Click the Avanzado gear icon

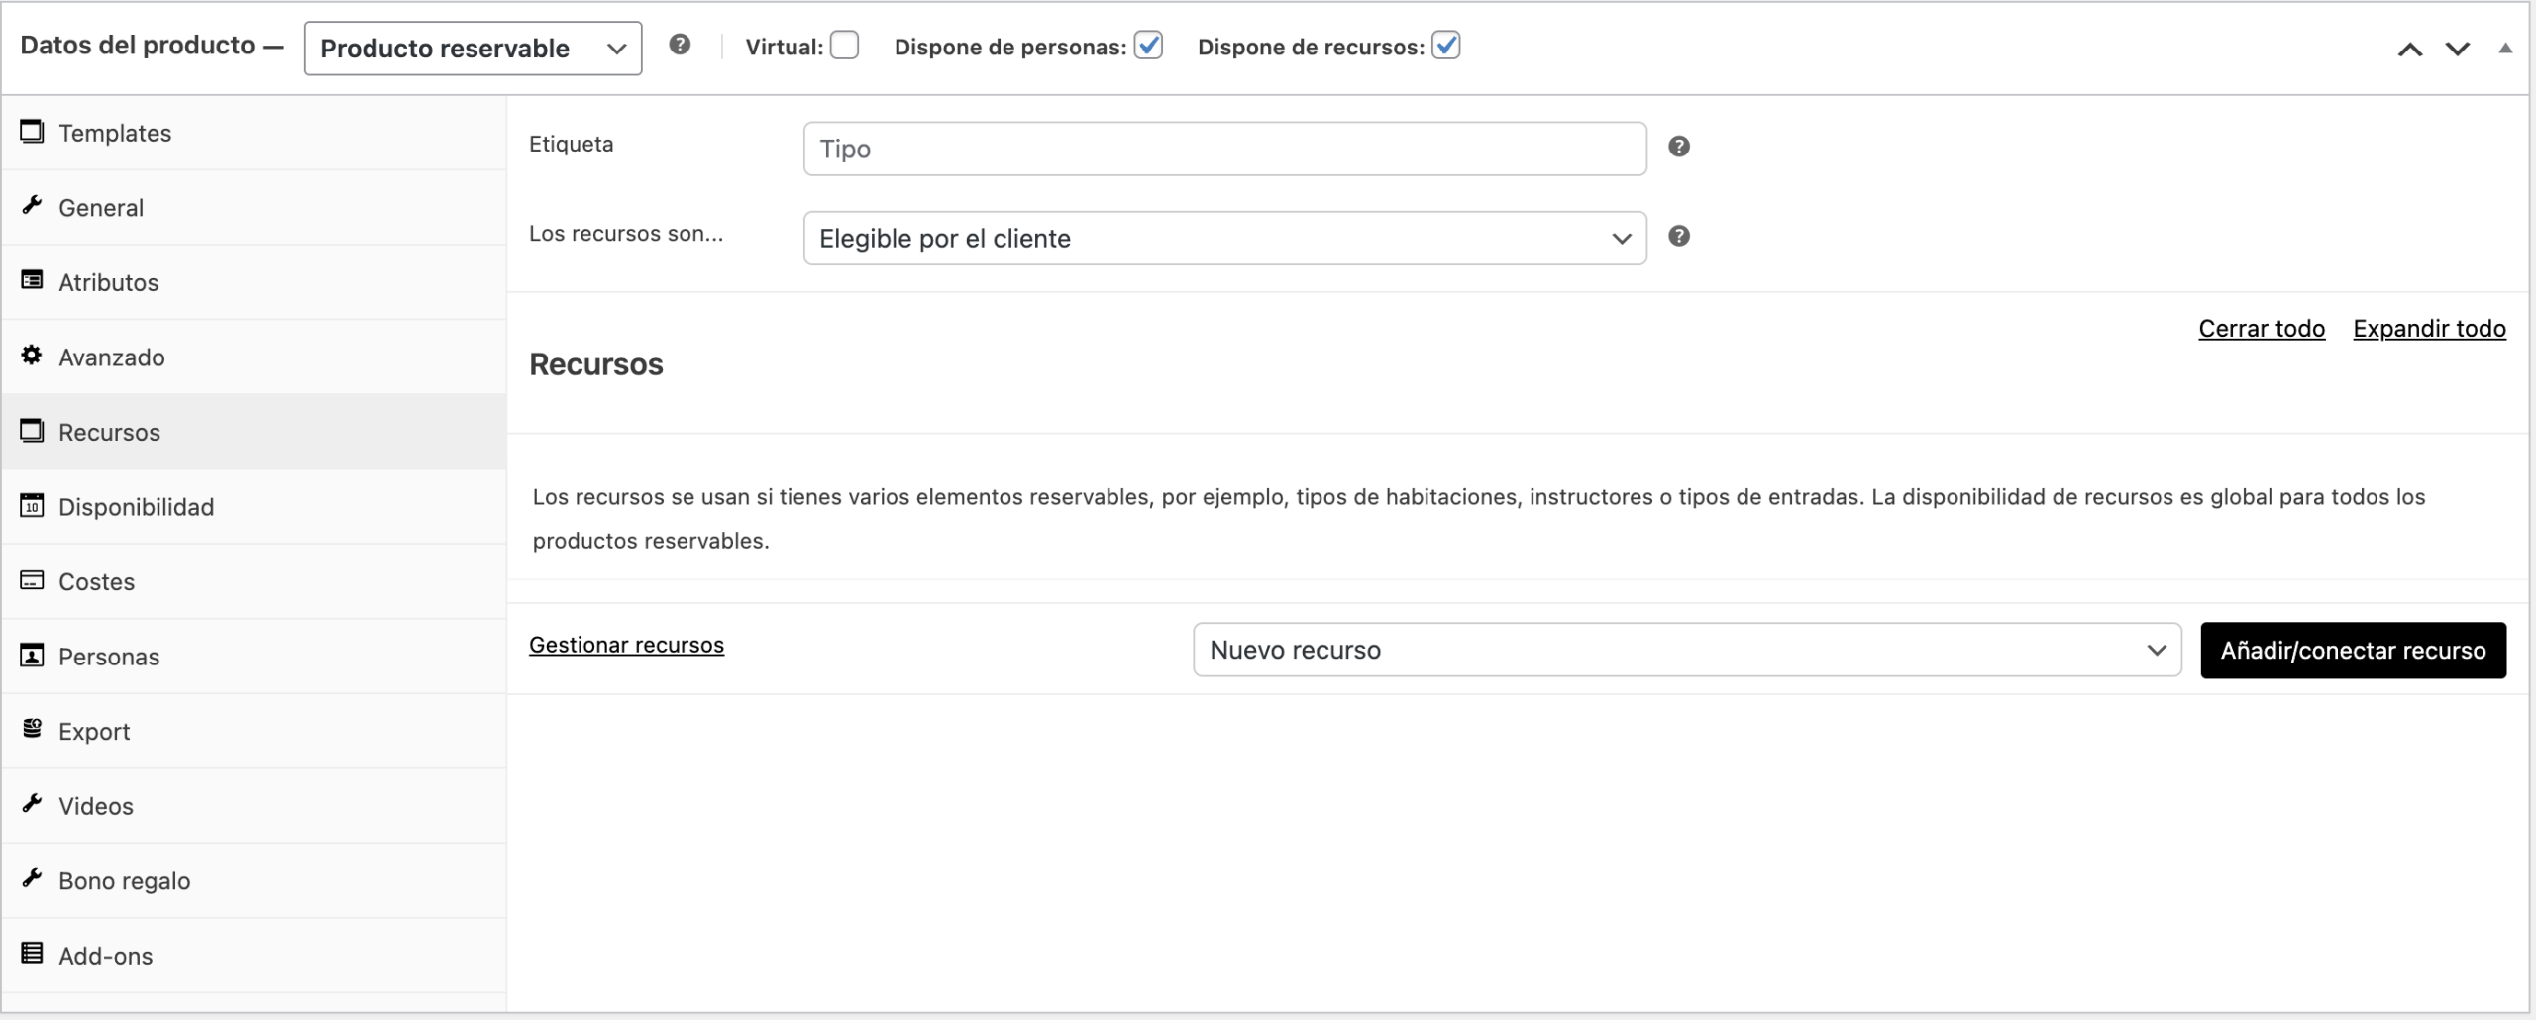[x=32, y=356]
